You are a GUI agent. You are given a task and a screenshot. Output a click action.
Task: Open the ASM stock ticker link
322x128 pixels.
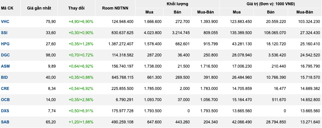5,66
